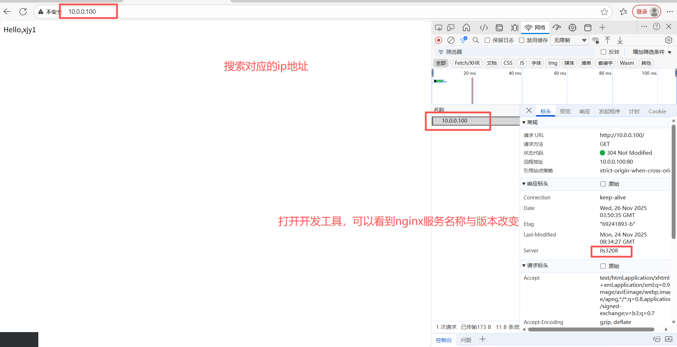Screen dimensions: 677x347
Task: Open the Sources bug icon panel
Action: click(515, 28)
